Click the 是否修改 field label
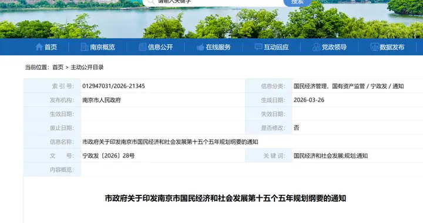Viewport: 423px width, 223px height. click(273, 128)
